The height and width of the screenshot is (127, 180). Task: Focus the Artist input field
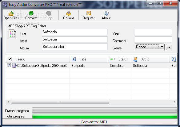click(x=75, y=39)
